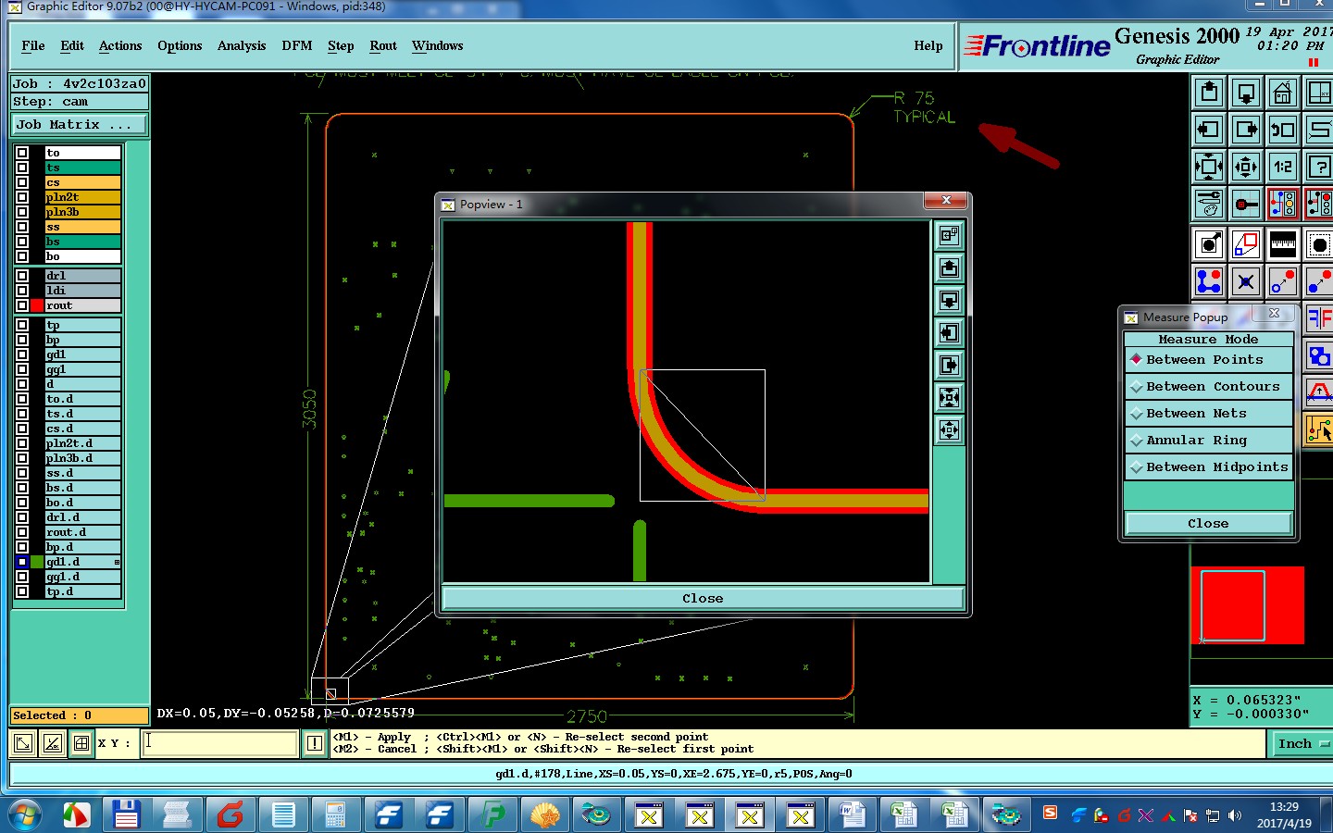This screenshot has height=833, width=1333.
Task: Select Between Points measure mode
Action: click(1208, 359)
